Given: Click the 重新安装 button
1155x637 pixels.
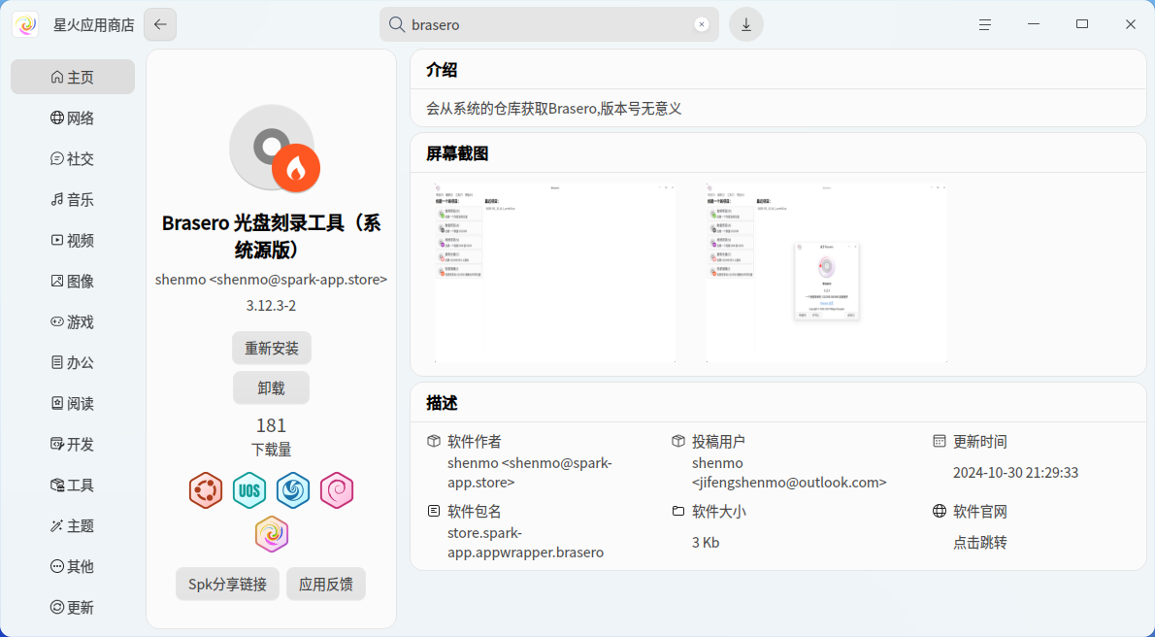Looking at the screenshot, I should coord(272,348).
